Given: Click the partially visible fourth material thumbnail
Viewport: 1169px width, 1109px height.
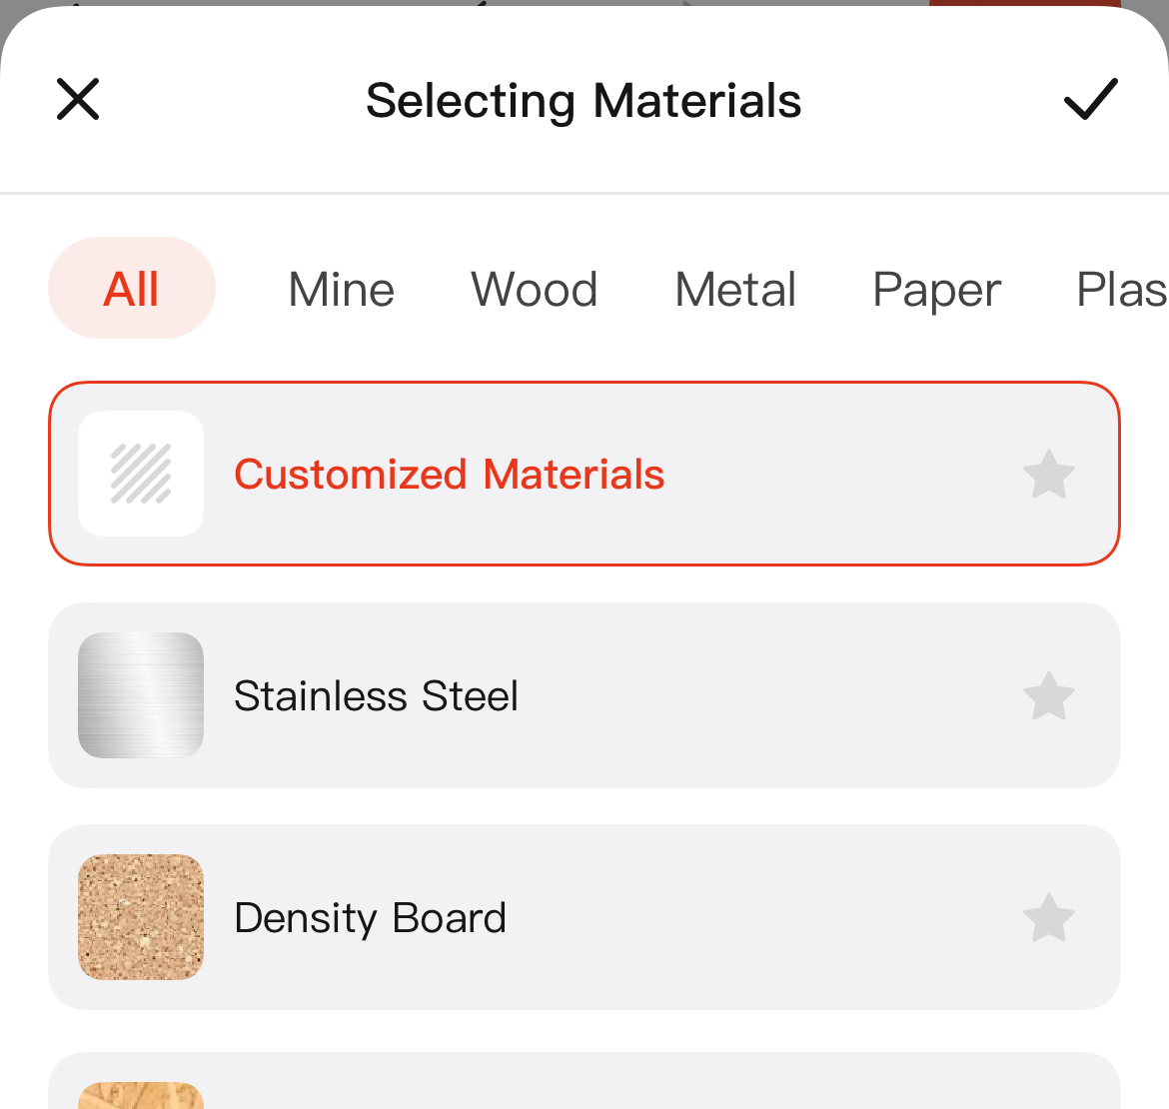Looking at the screenshot, I should [141, 1095].
